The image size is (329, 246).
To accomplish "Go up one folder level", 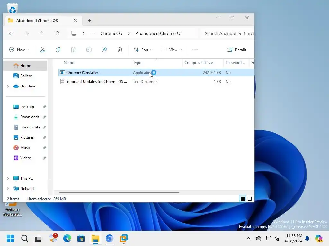I will [x=42, y=33].
